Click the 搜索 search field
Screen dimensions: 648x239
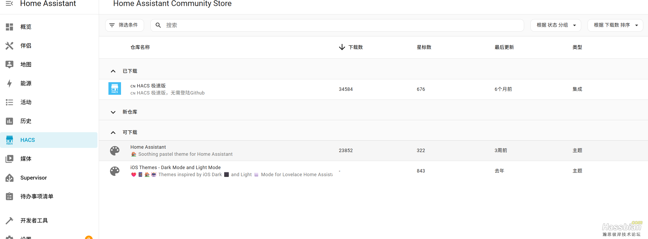coord(341,25)
